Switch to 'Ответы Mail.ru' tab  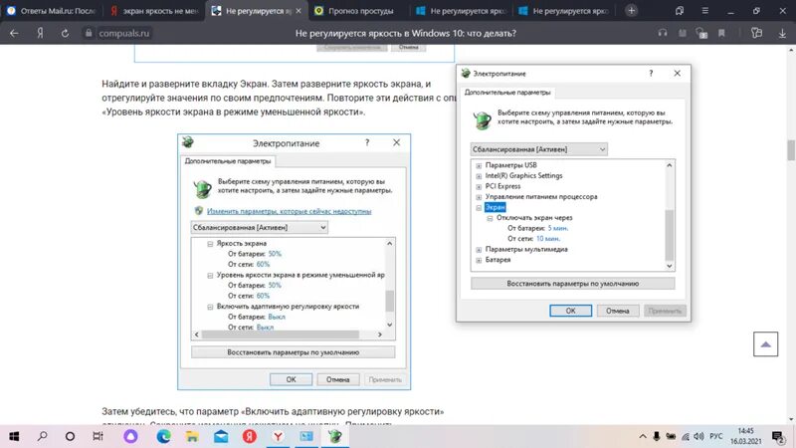(52, 11)
